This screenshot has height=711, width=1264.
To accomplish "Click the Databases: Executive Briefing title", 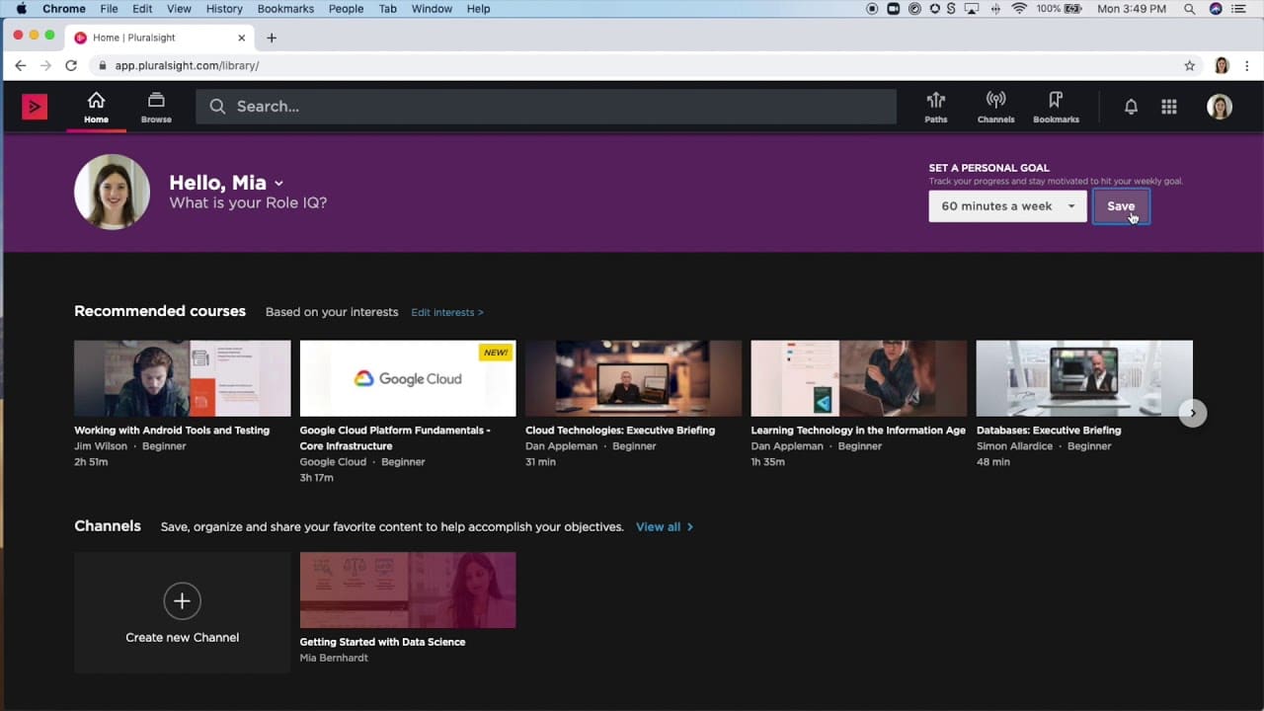I will (1049, 431).
